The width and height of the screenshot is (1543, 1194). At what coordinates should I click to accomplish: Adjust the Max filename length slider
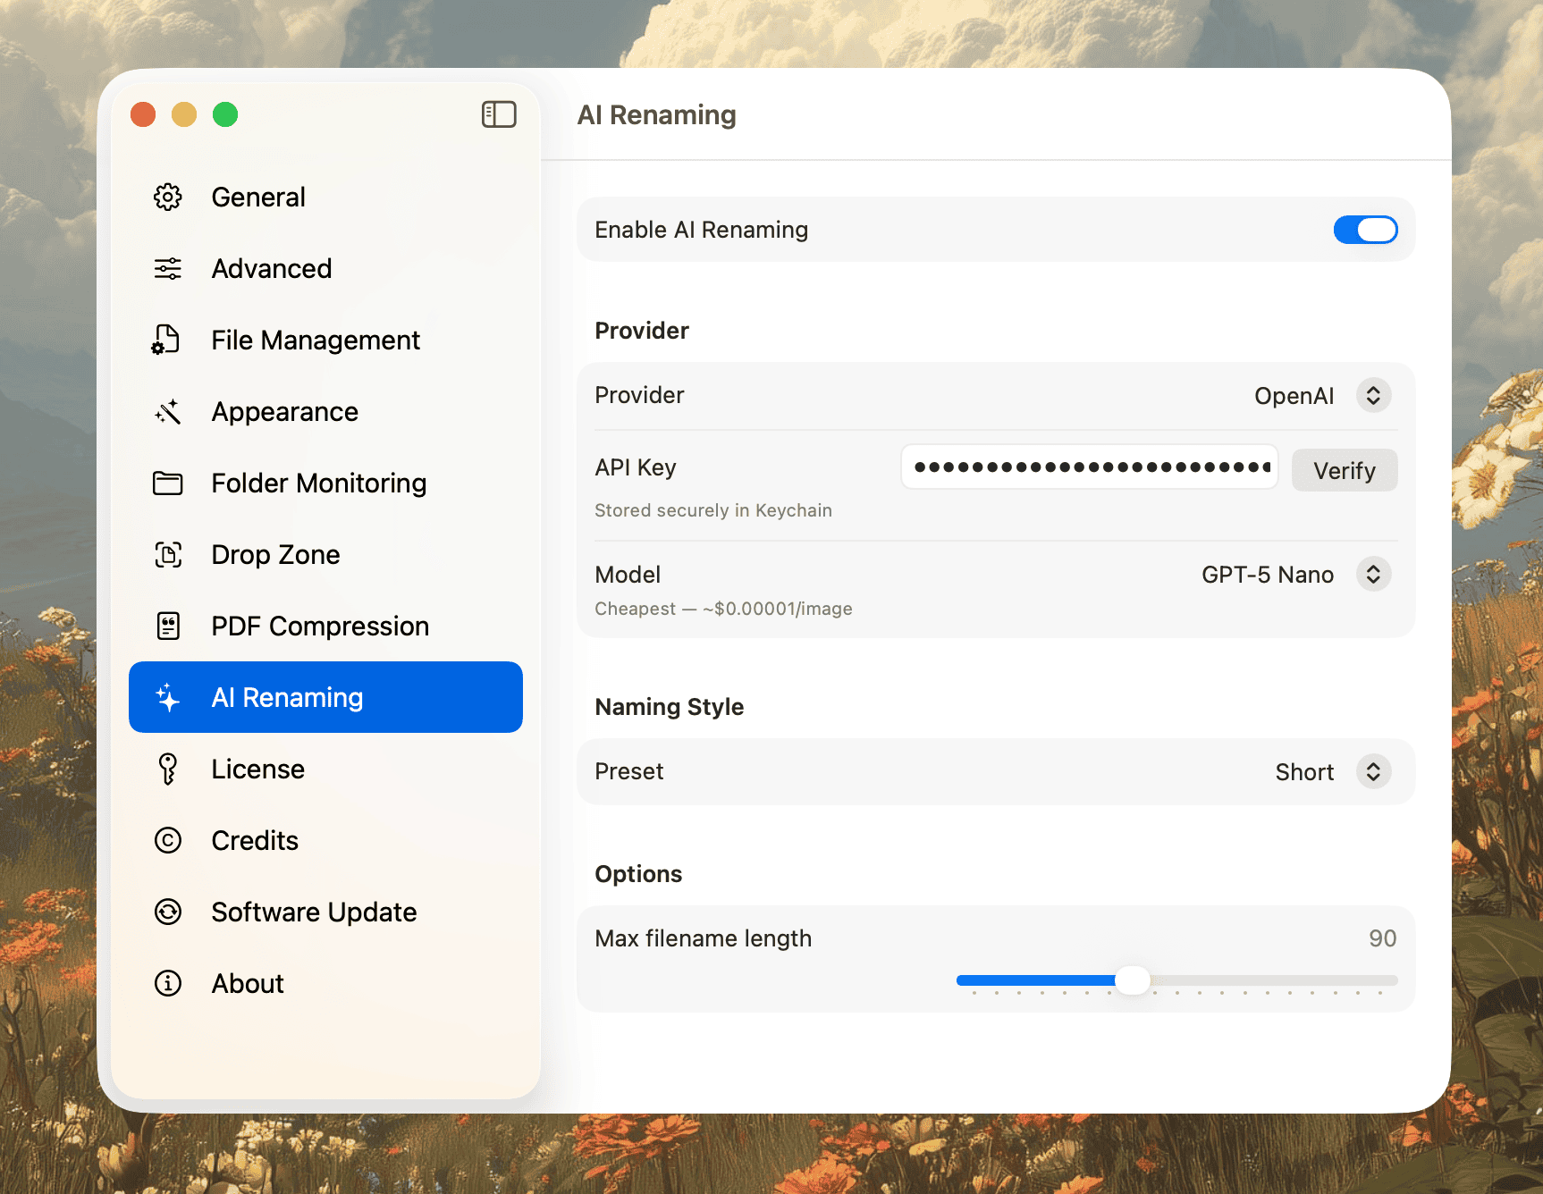(x=1134, y=980)
